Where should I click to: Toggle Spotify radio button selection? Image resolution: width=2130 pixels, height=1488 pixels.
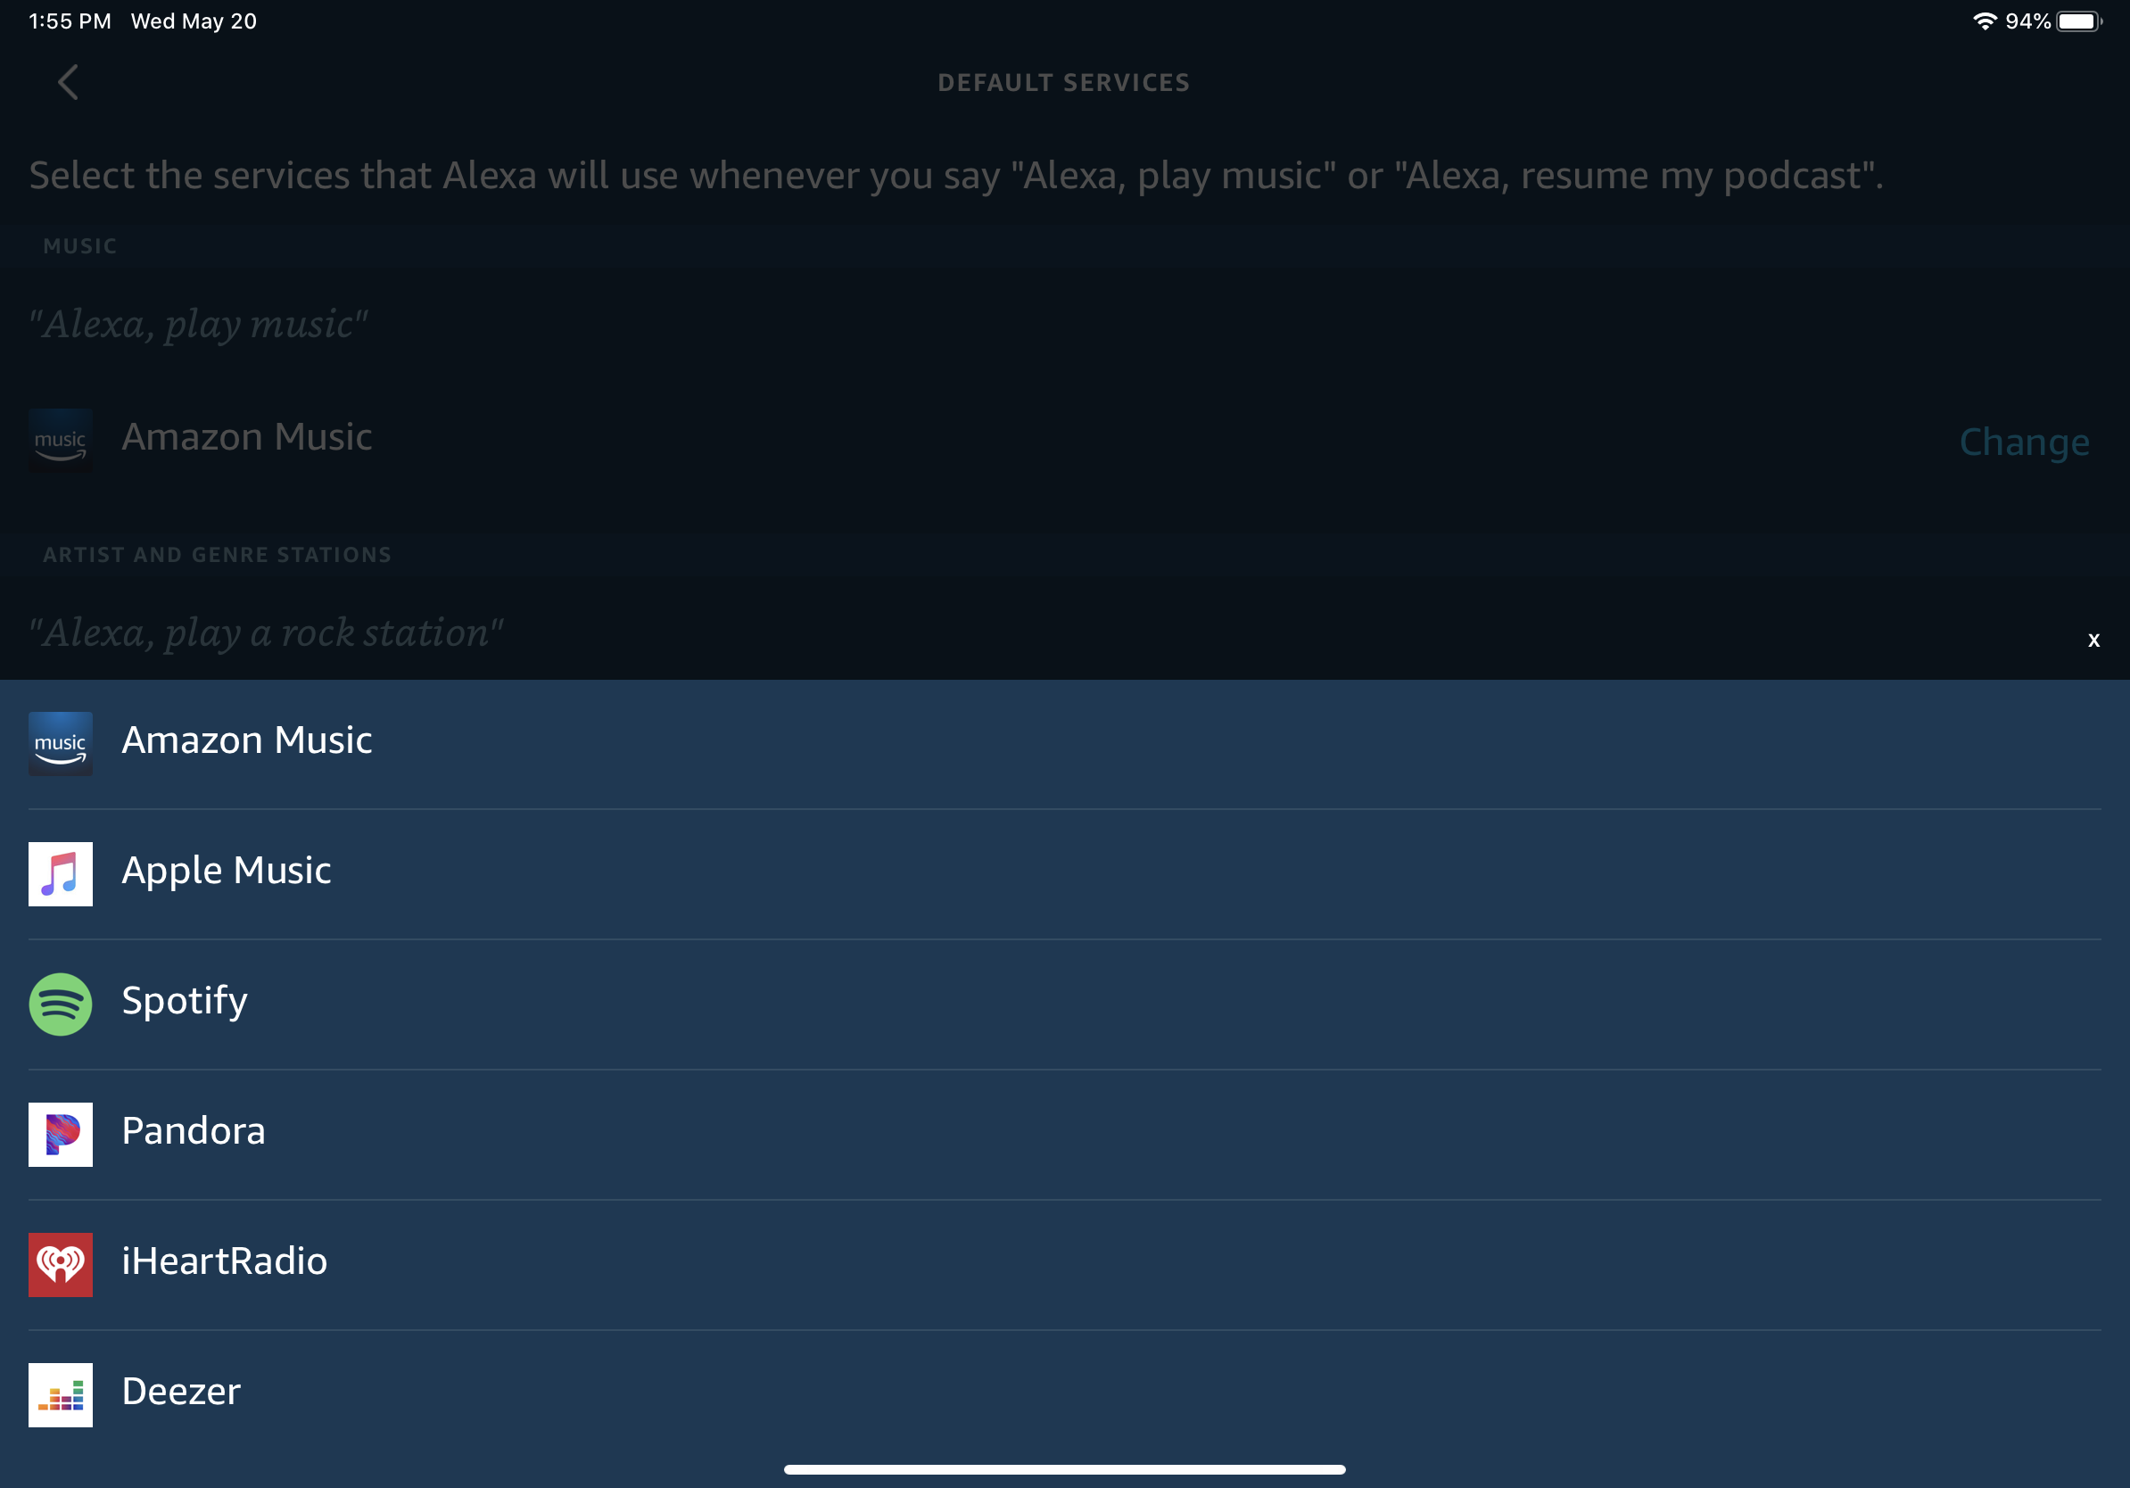click(1065, 1001)
